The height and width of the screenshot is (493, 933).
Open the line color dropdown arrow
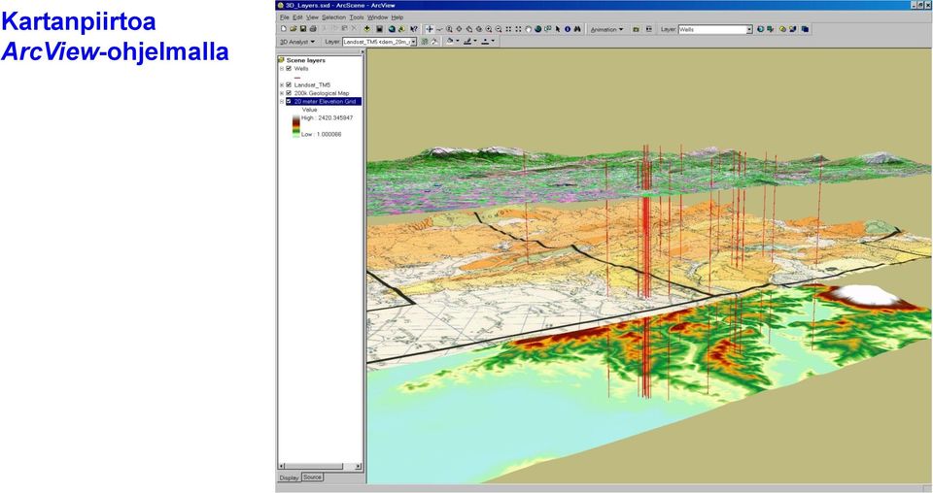[x=475, y=42]
